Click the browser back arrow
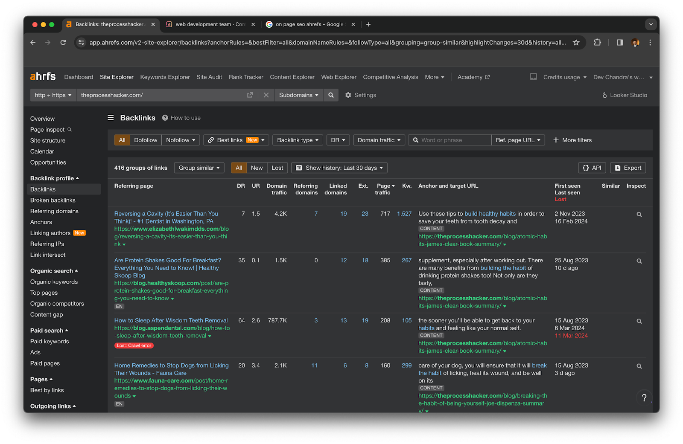 [x=33, y=42]
